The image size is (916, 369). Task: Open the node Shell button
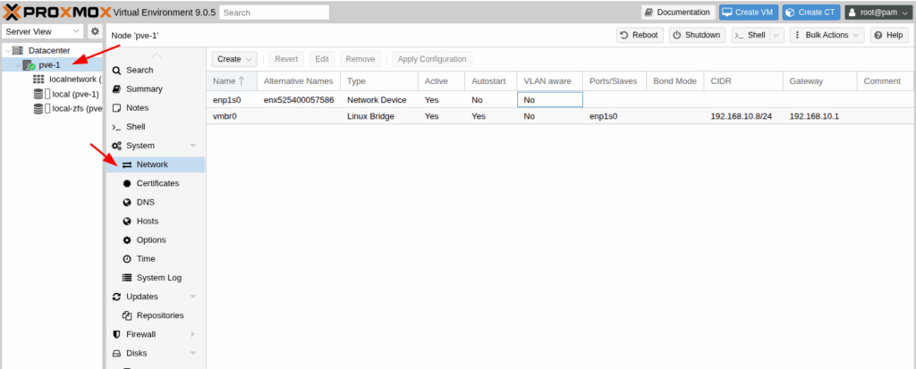[x=751, y=35]
